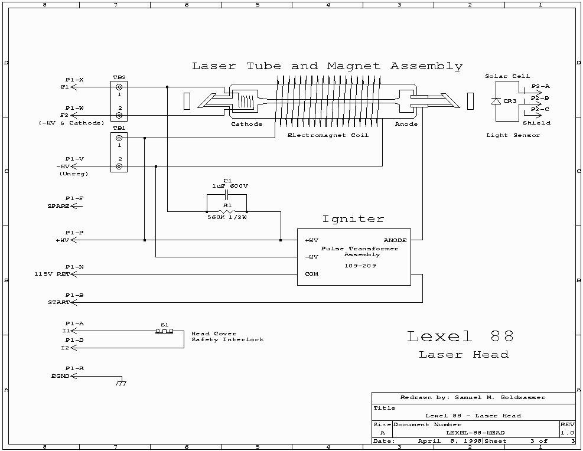Click the Pulse Transformer Assembly box
Image resolution: width=583 pixels, height=451 pixels.
[354, 257]
